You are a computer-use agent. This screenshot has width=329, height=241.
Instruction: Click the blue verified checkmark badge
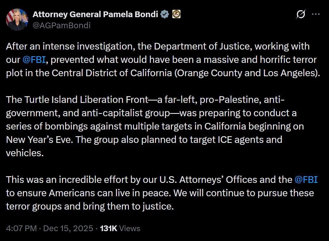tap(164, 14)
